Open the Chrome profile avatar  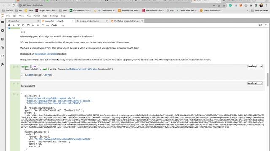pyautogui.click(x=261, y=5)
